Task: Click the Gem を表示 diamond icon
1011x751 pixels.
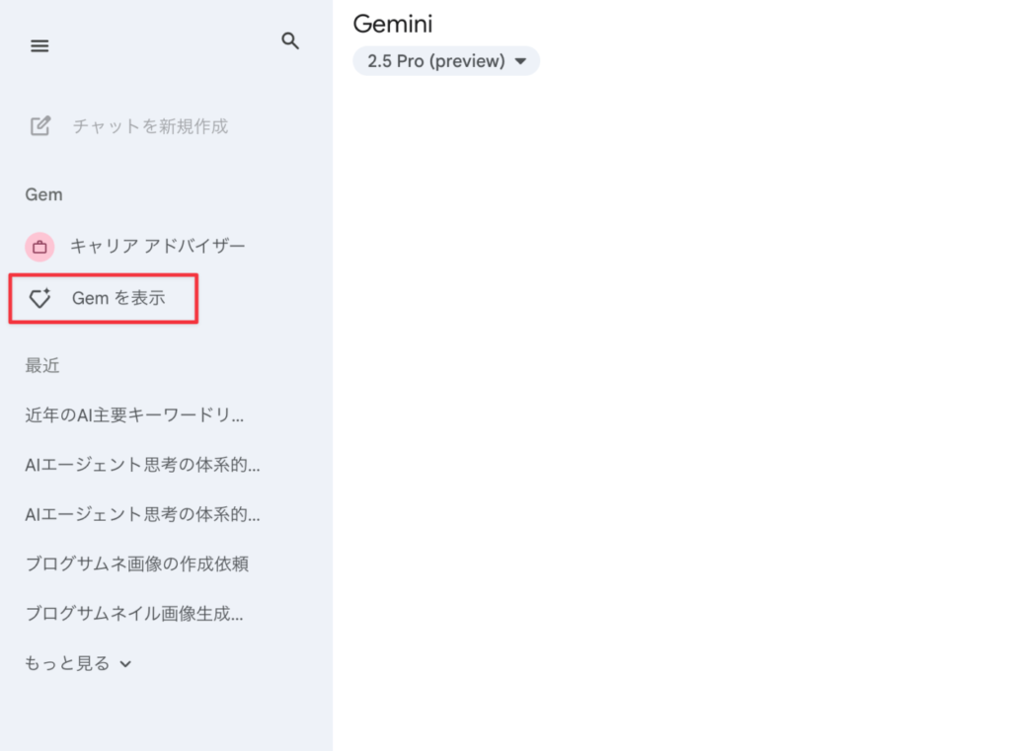Action: click(x=40, y=298)
